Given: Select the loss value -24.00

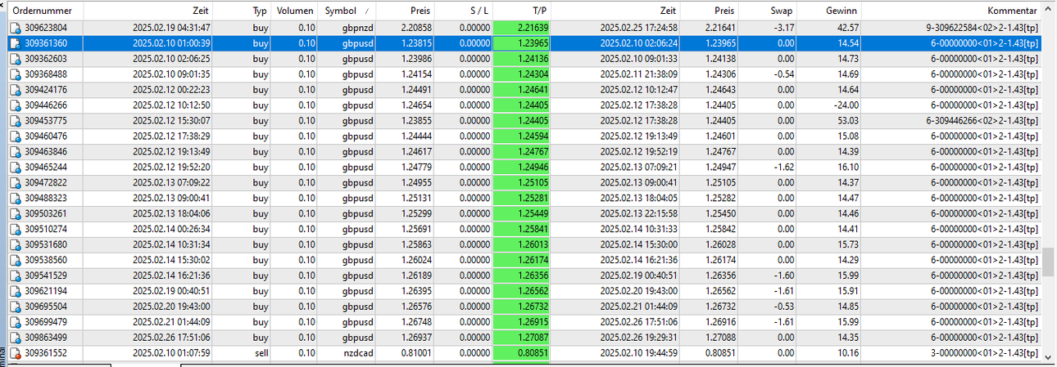Looking at the screenshot, I should (846, 105).
